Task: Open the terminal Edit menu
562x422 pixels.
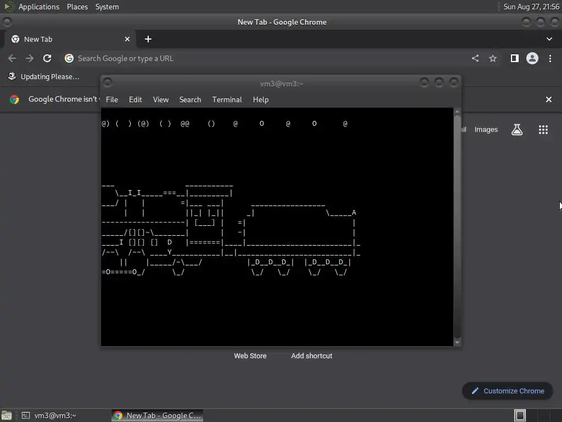Action: pyautogui.click(x=136, y=99)
